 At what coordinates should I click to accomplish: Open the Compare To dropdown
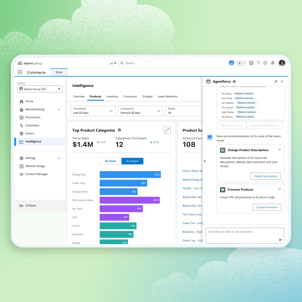tap(140, 111)
